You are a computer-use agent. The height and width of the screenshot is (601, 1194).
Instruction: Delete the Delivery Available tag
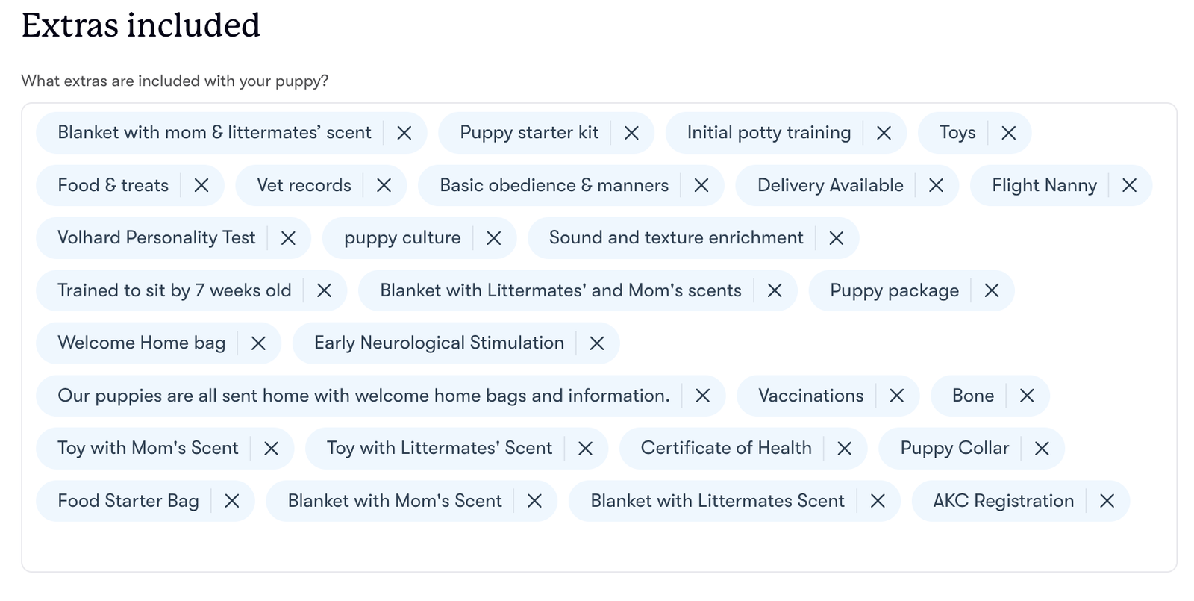(x=936, y=185)
